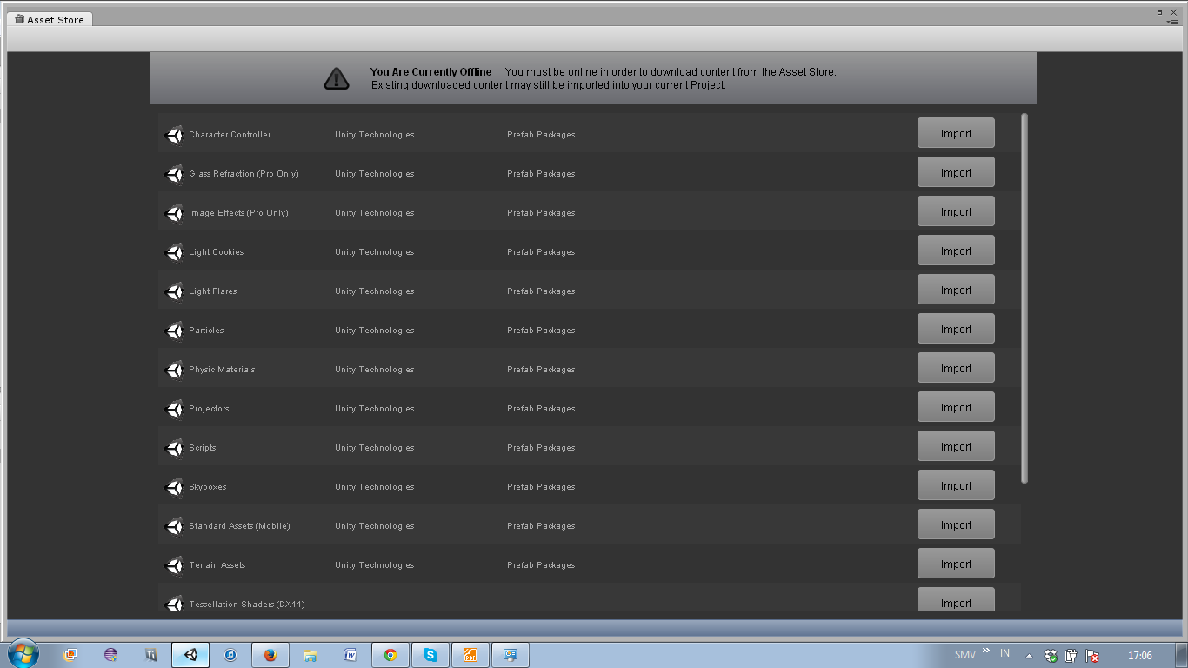Expand the SMV toolbar chevron on taskbar
The width and height of the screenshot is (1188, 668).
click(x=986, y=650)
